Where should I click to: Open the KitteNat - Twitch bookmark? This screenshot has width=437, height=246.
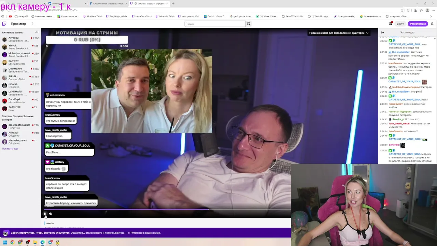(93, 16)
